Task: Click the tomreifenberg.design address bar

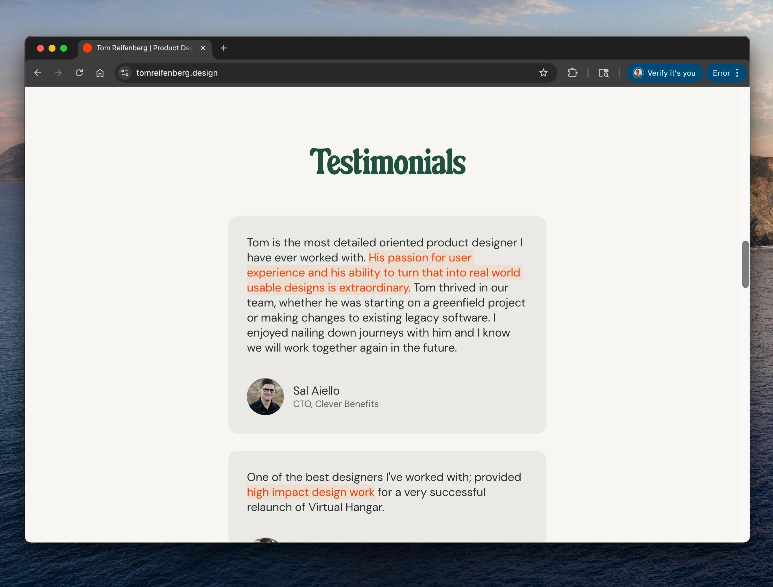Action: pos(315,73)
